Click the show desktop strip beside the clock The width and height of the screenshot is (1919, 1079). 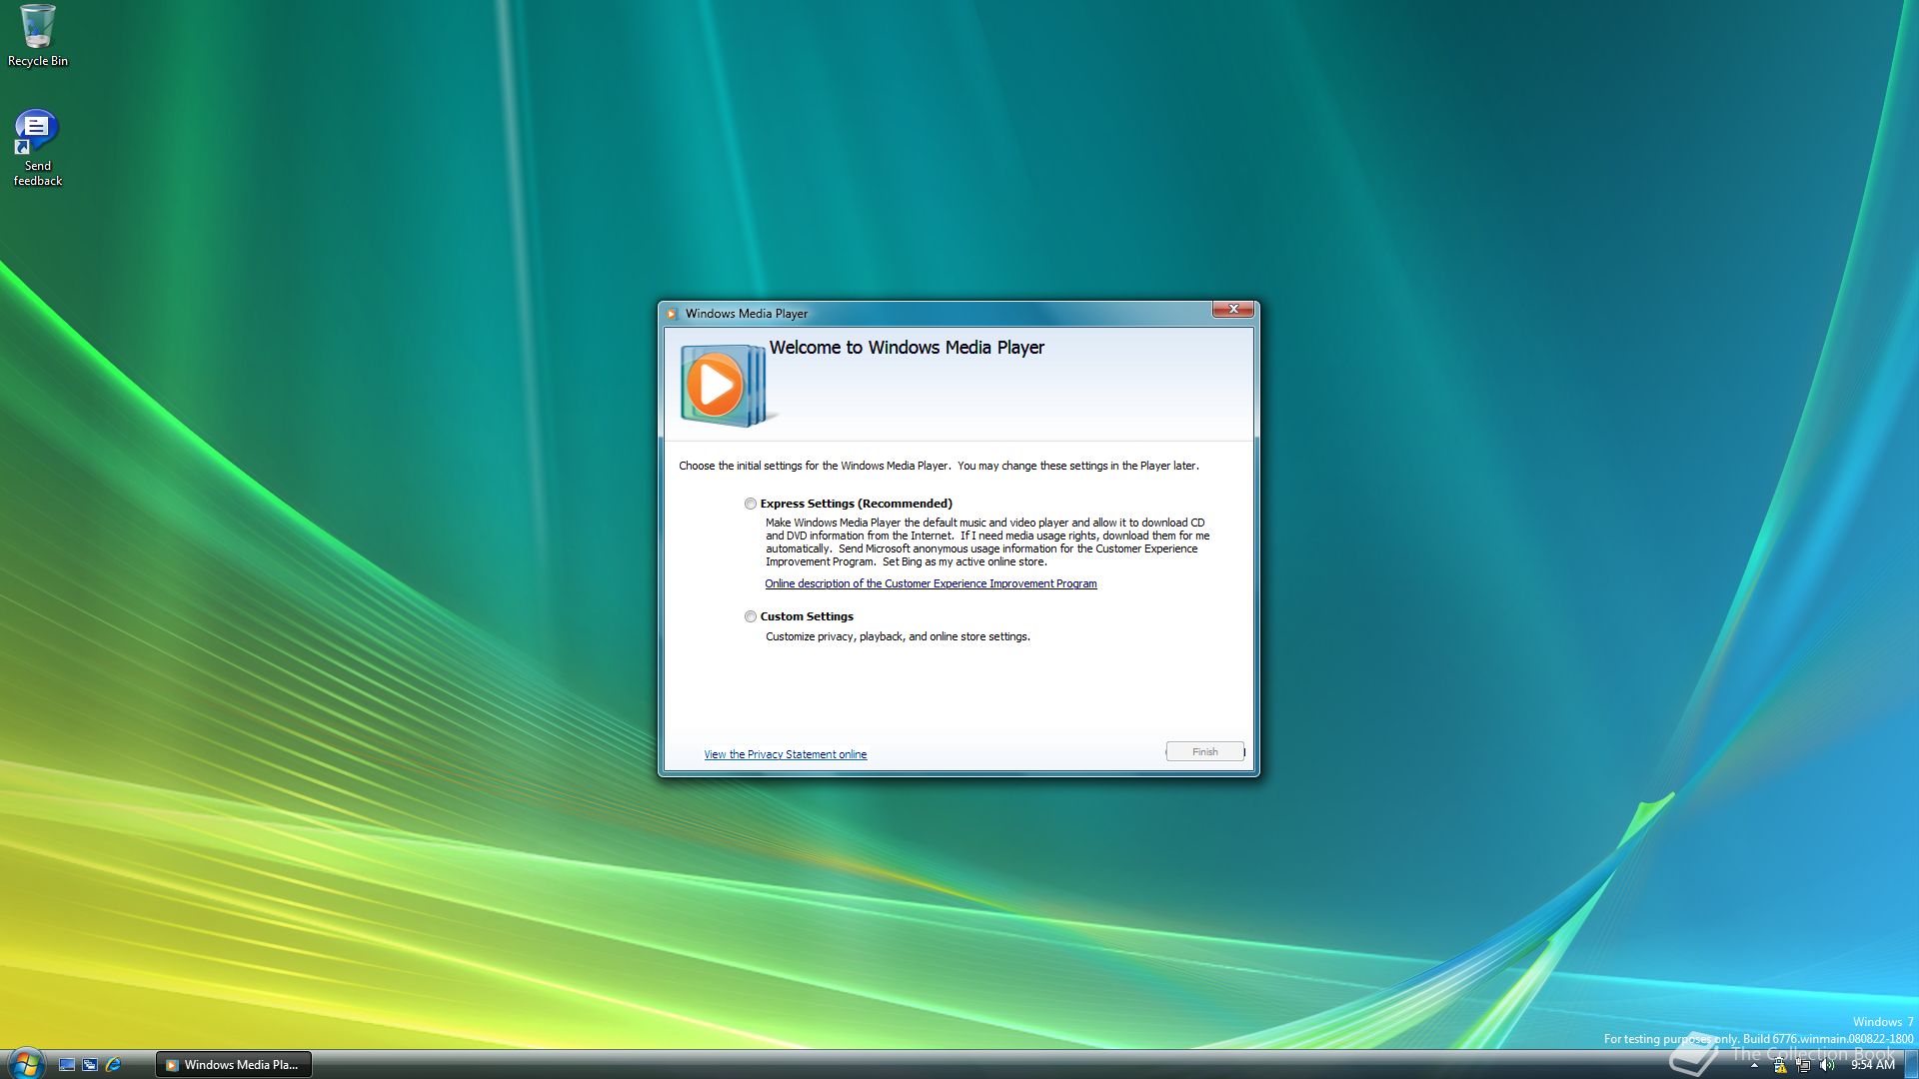tap(1910, 1065)
